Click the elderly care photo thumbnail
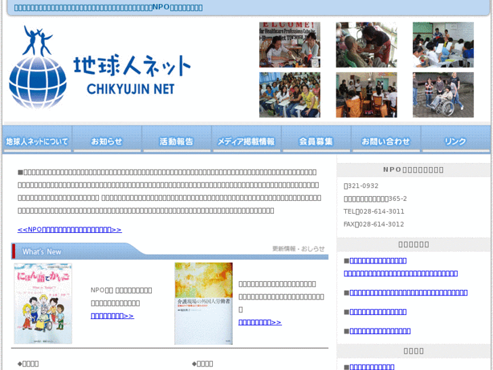This screenshot has height=370, width=493. [366, 45]
